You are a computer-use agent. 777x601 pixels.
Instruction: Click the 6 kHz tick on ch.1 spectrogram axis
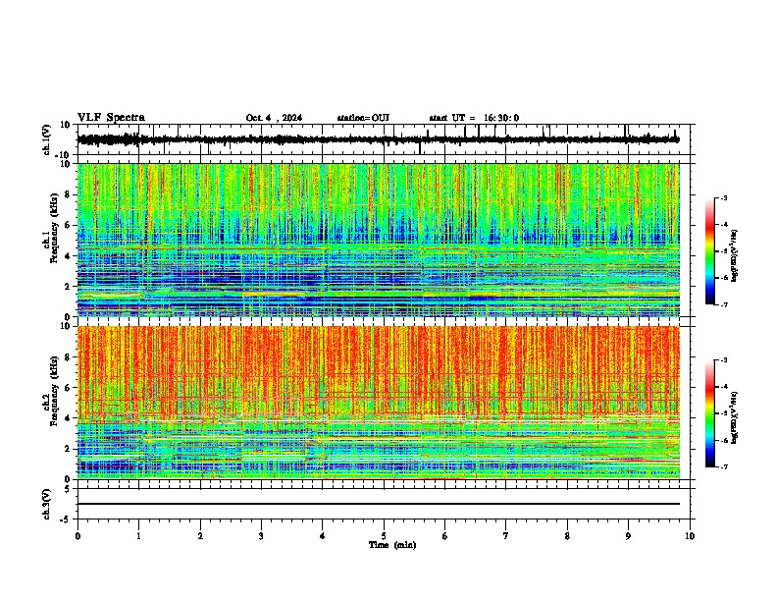[68, 225]
